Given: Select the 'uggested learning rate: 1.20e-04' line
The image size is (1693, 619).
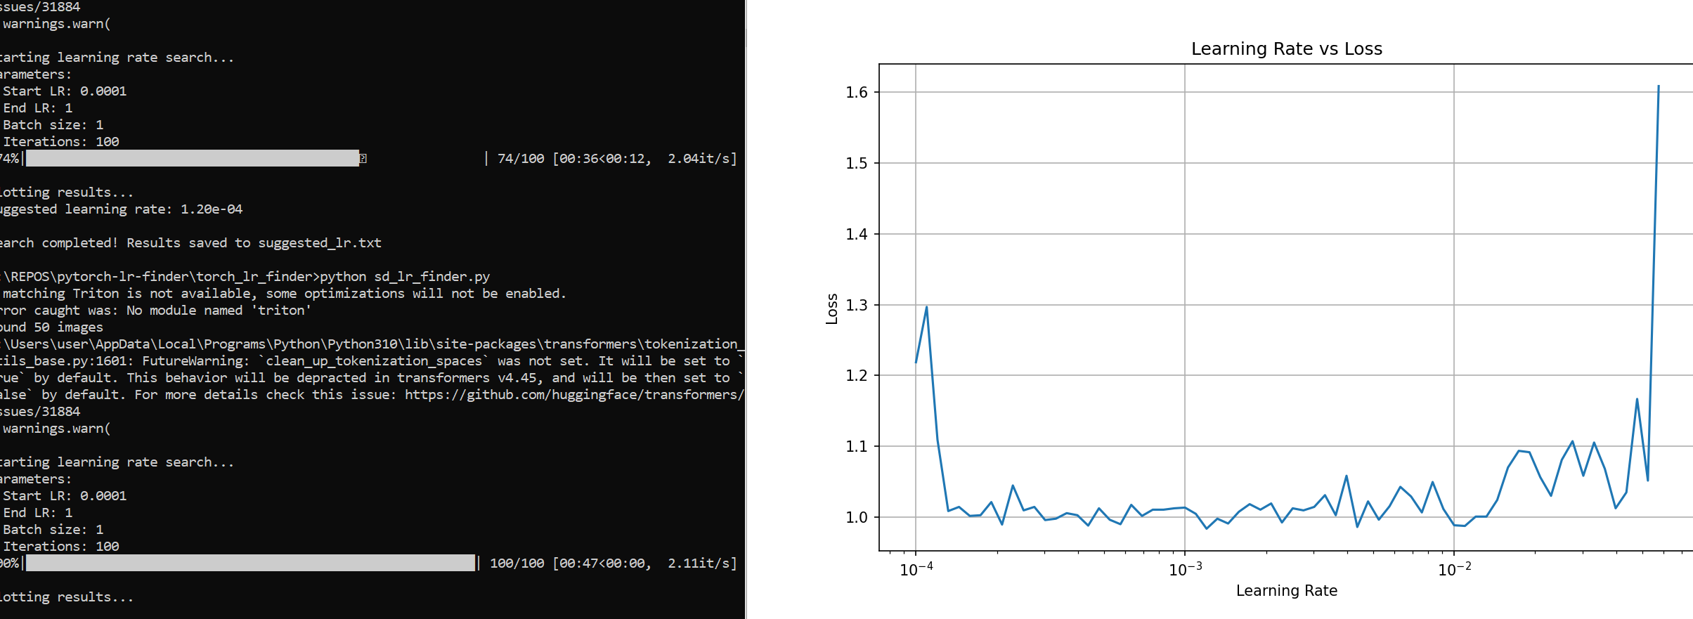Looking at the screenshot, I should tap(121, 209).
